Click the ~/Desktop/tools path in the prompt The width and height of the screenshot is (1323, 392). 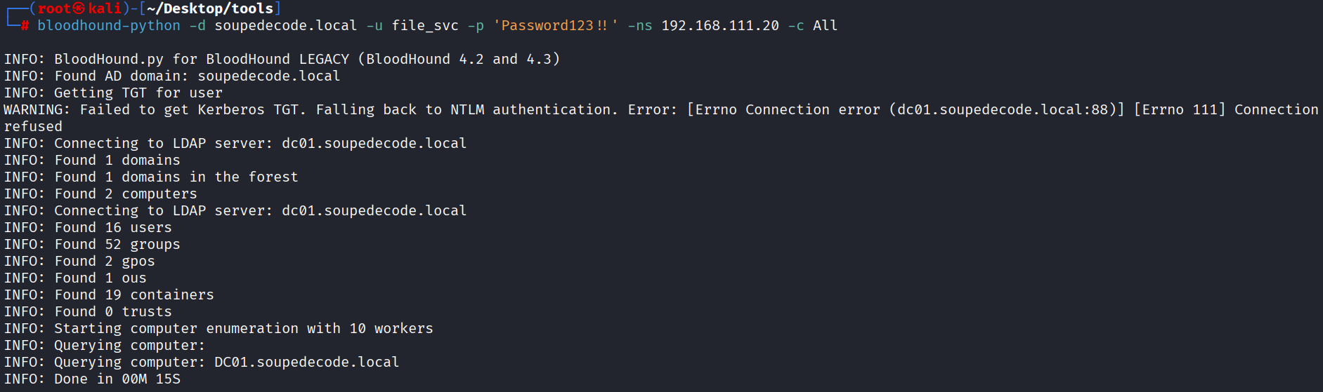209,8
